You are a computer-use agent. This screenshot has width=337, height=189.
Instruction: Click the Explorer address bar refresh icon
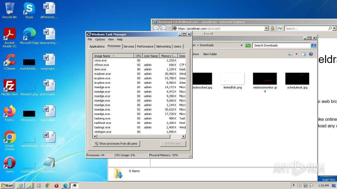pyautogui.click(x=248, y=45)
